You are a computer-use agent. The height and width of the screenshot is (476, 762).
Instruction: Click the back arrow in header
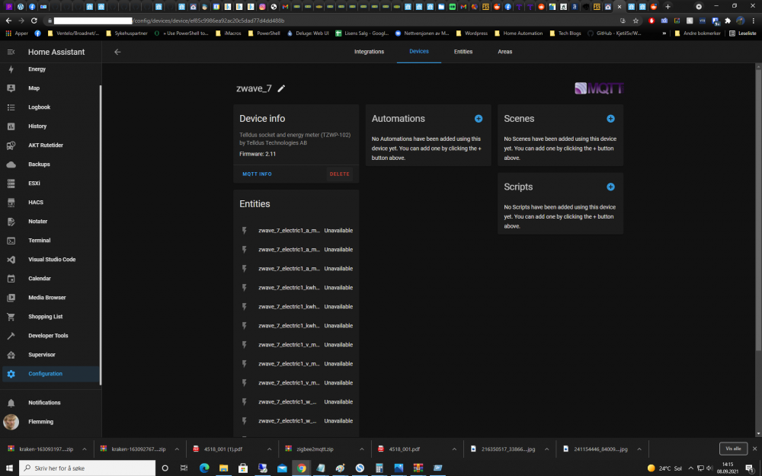pyautogui.click(x=117, y=52)
